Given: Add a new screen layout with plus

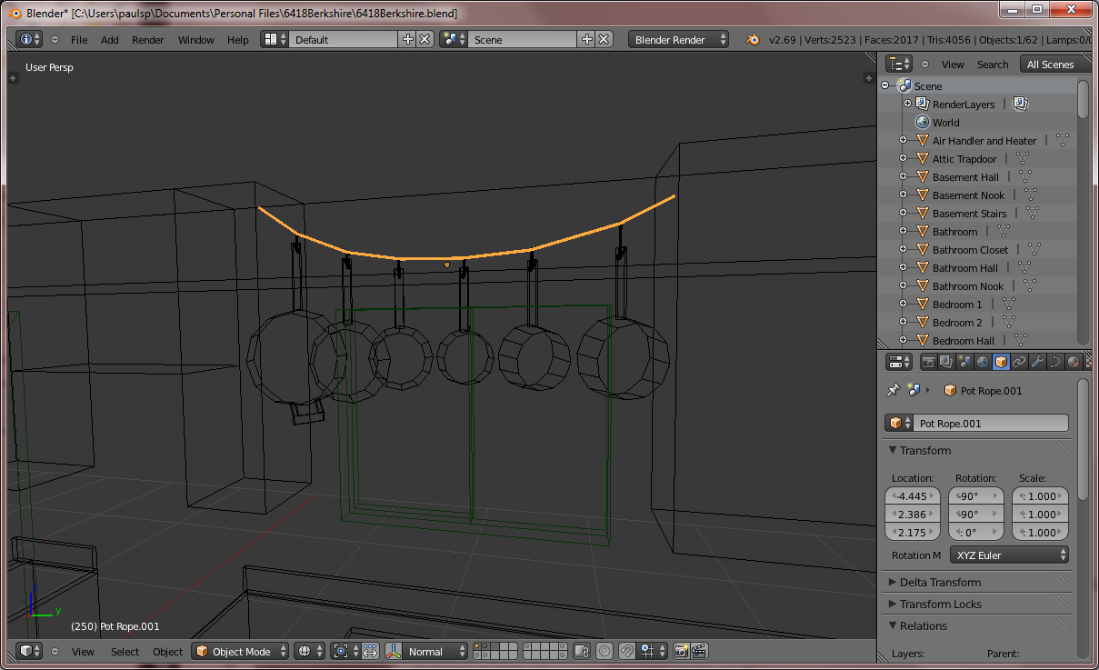Looking at the screenshot, I should 407,39.
